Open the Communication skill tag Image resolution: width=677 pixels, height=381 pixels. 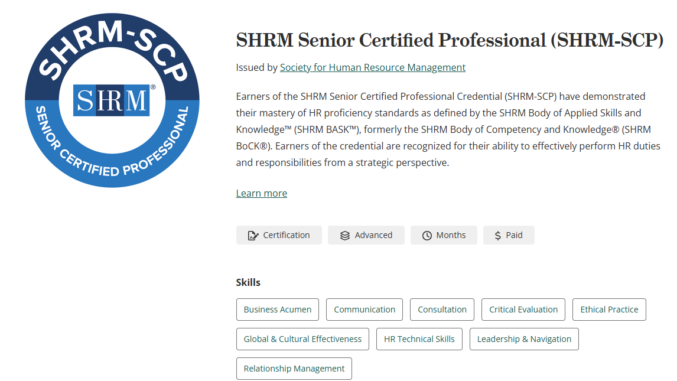364,310
